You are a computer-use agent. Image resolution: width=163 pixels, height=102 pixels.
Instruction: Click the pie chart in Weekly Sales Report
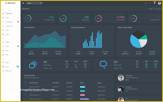(139, 39)
